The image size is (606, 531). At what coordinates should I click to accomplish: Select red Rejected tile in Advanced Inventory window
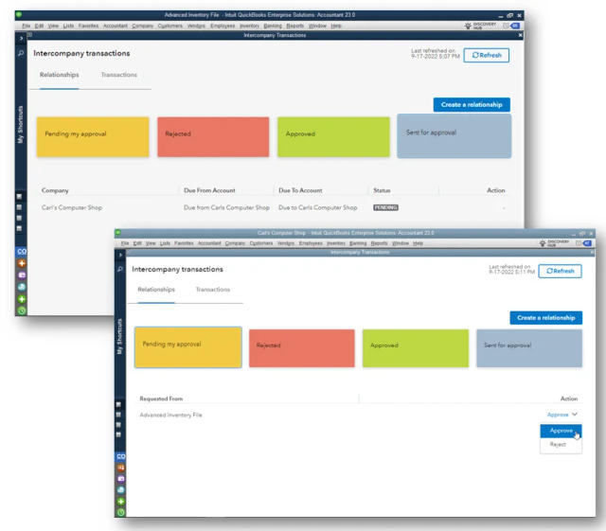click(213, 137)
